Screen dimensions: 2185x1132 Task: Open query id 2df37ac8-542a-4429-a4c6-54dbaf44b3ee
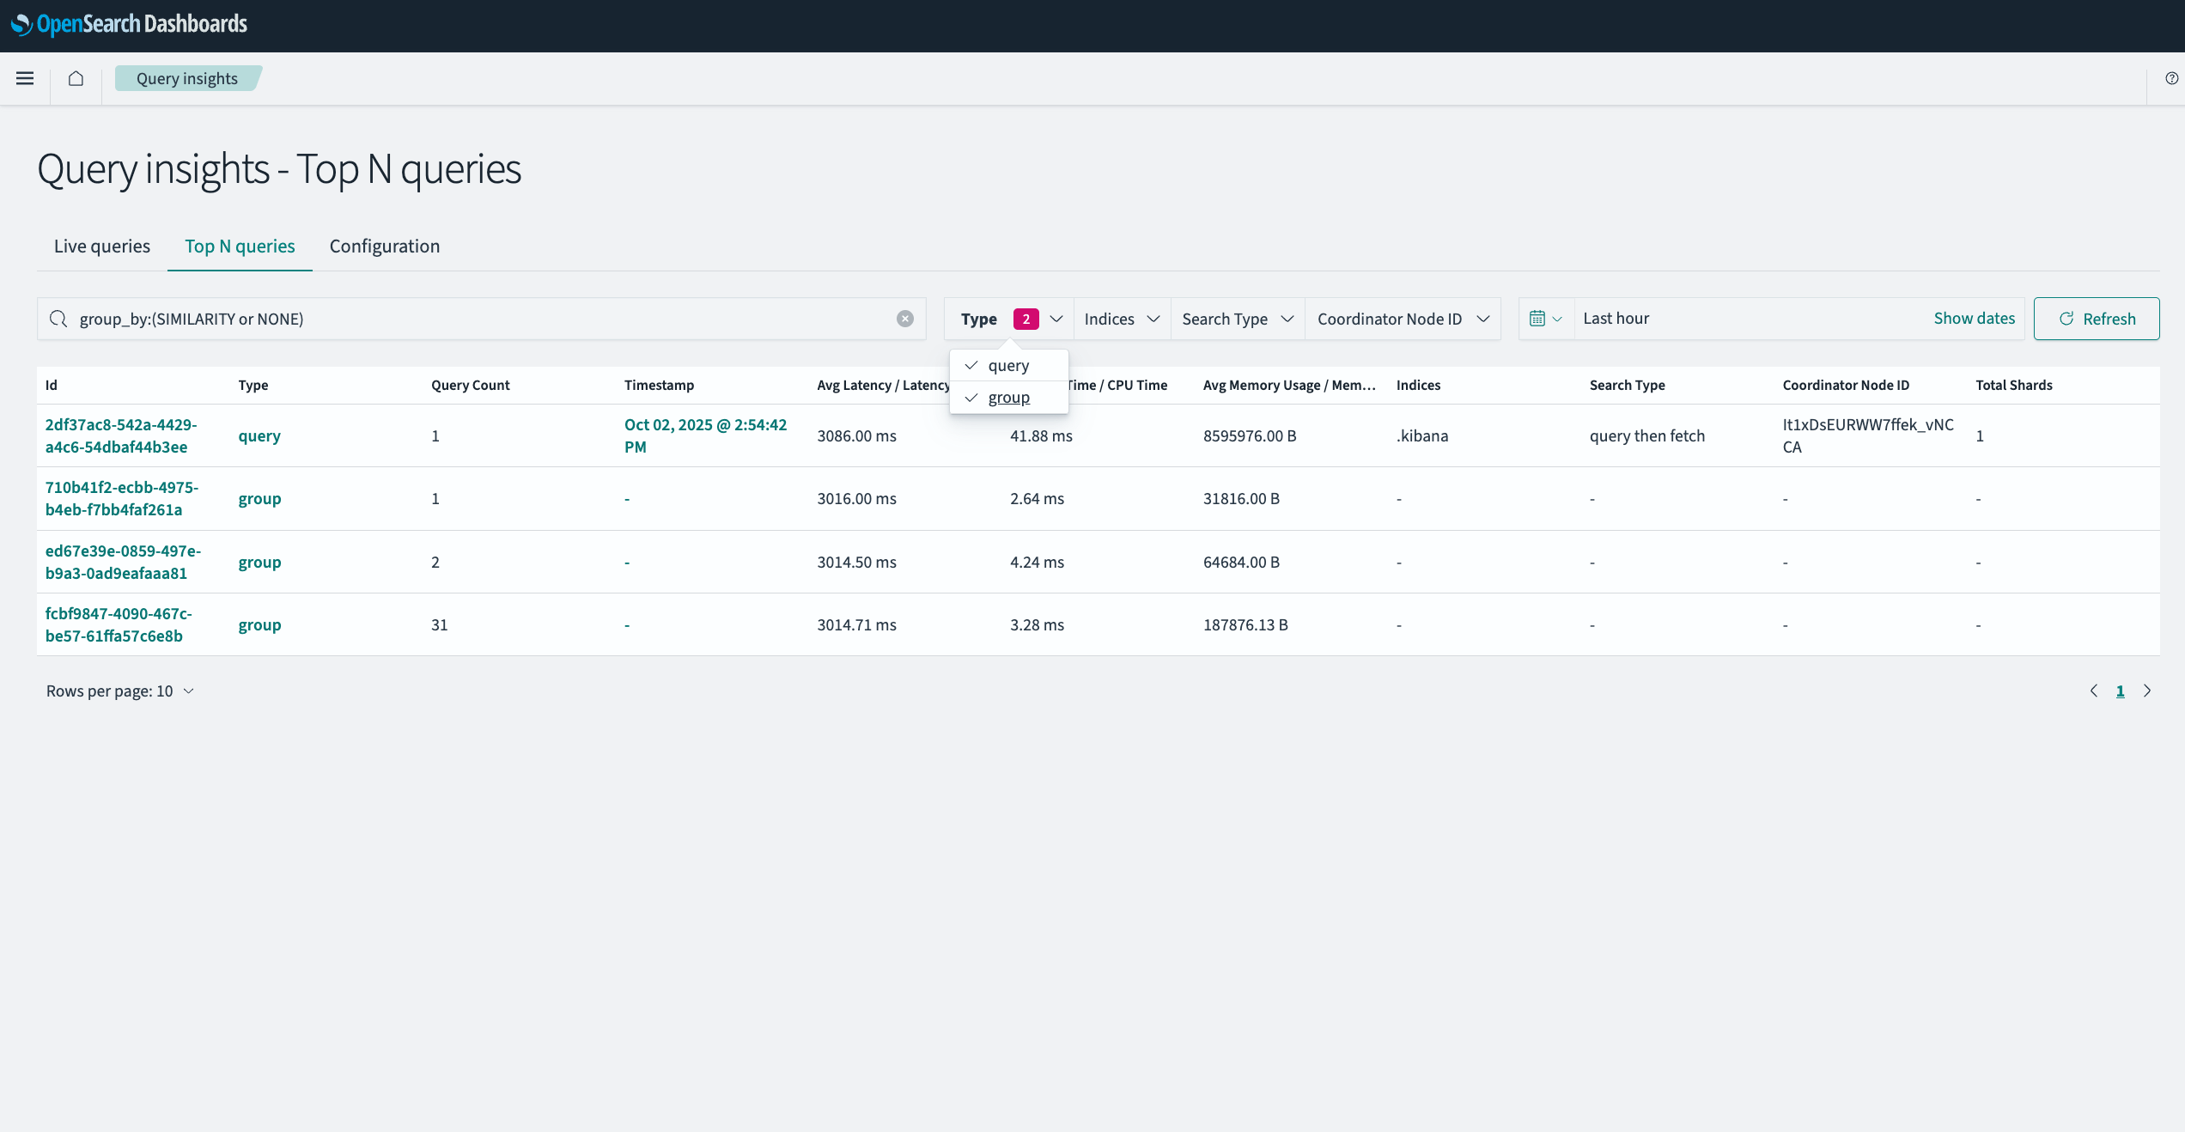click(121, 435)
